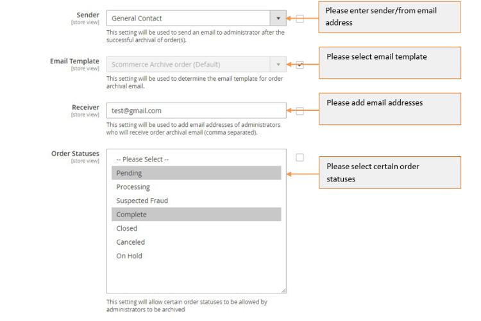The image size is (481, 321).
Task: Toggle the Receiver use-default checkbox
Action: pos(300,111)
